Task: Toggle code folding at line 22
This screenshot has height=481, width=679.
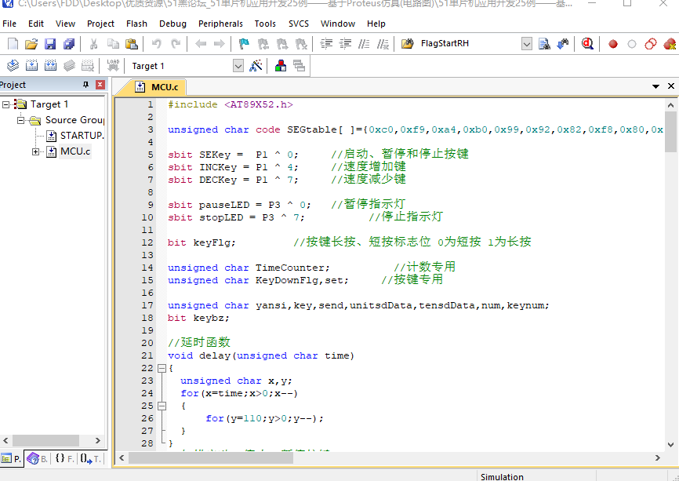Action: click(x=162, y=368)
